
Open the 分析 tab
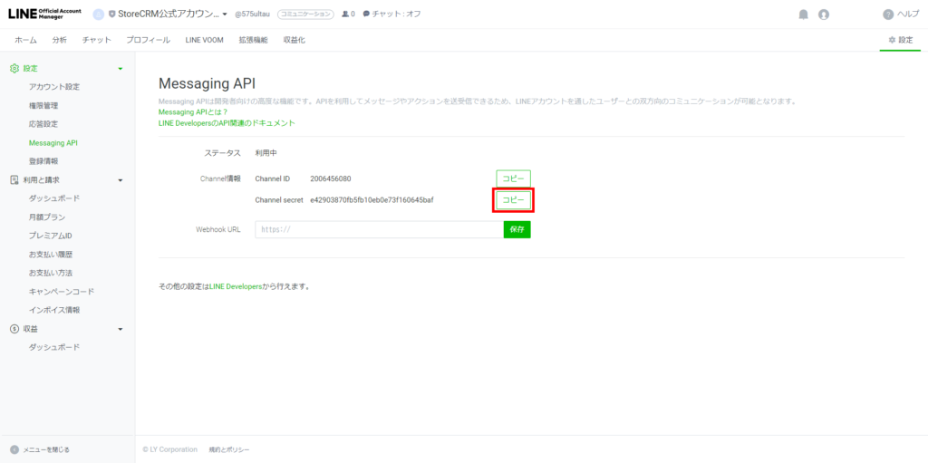[x=59, y=40]
